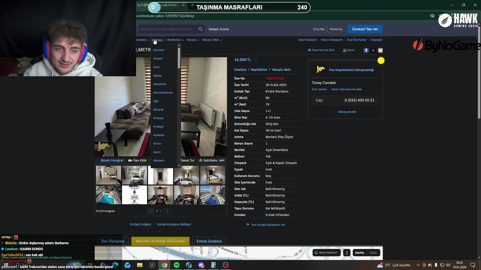Open weather widget 2°C Çok bulutlu
481x270 pixels.
[x=394, y=265]
